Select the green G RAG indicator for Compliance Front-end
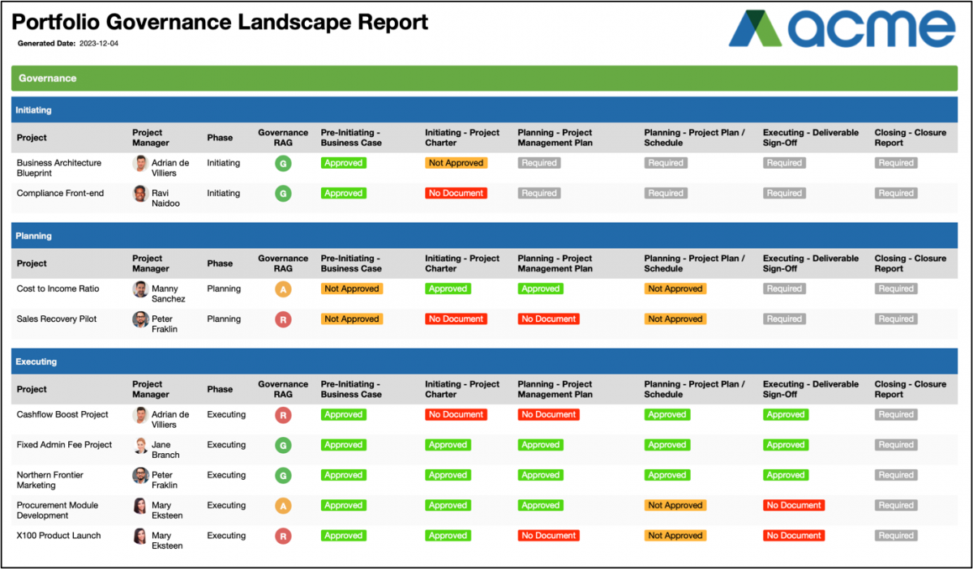 coord(281,193)
